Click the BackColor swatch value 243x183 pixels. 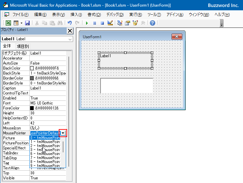coord(32,68)
